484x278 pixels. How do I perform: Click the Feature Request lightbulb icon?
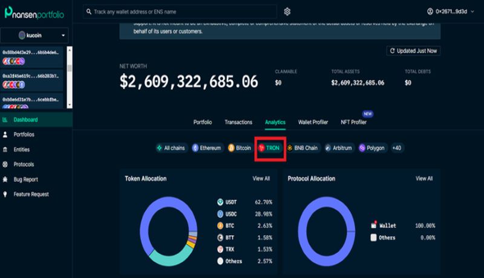tap(5, 194)
